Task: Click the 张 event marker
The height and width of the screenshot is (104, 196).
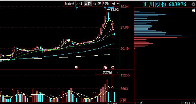Action: (105, 68)
